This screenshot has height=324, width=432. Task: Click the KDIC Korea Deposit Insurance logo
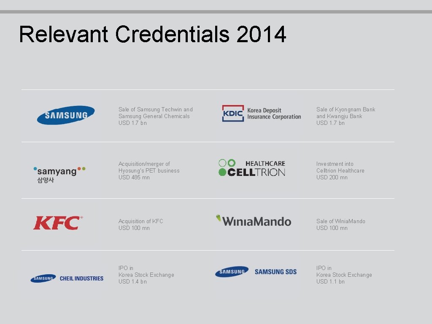(x=262, y=113)
